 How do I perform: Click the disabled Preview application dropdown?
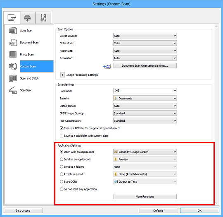(x=145, y=159)
